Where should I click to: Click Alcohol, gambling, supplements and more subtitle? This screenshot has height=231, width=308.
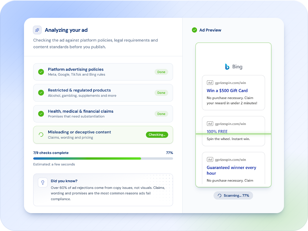(82, 95)
